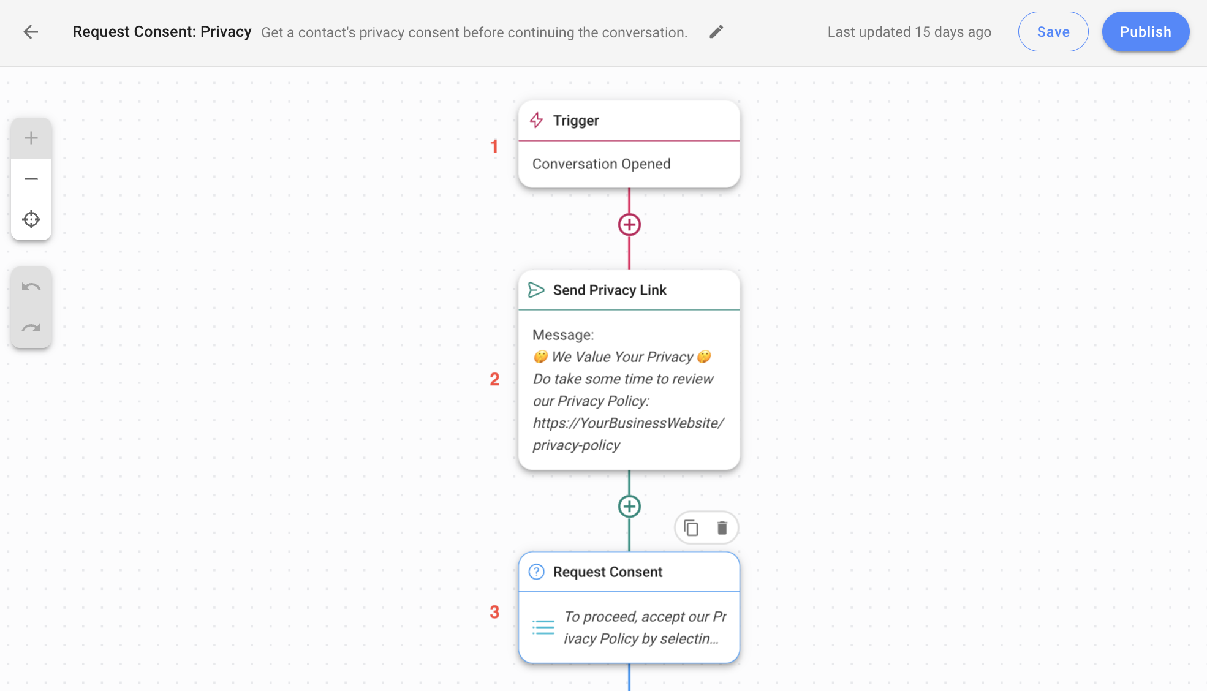
Task: Navigate back using the arrow icon
Action: 29,32
